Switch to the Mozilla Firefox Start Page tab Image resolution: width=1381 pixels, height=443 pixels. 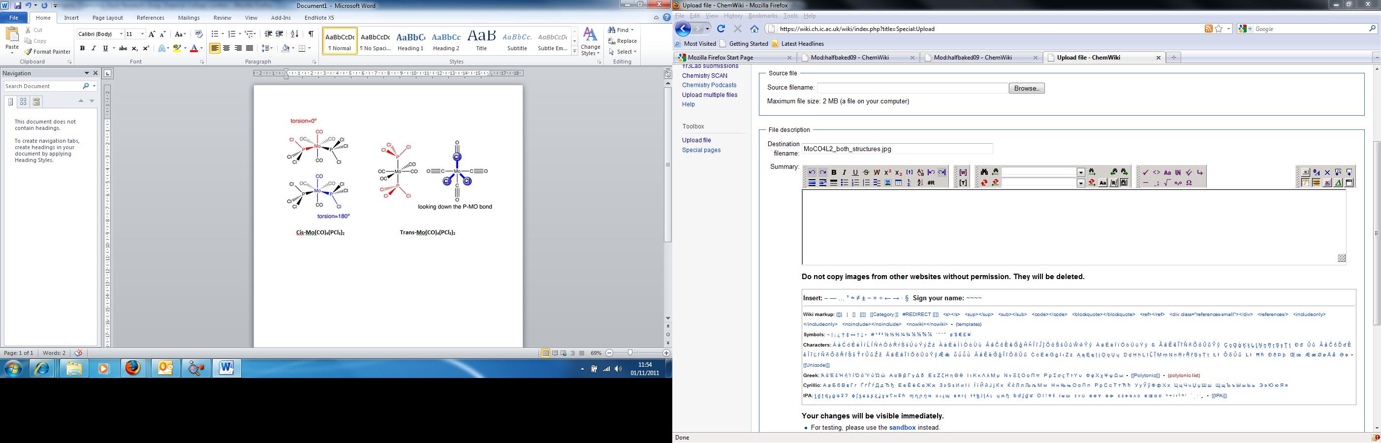point(734,58)
